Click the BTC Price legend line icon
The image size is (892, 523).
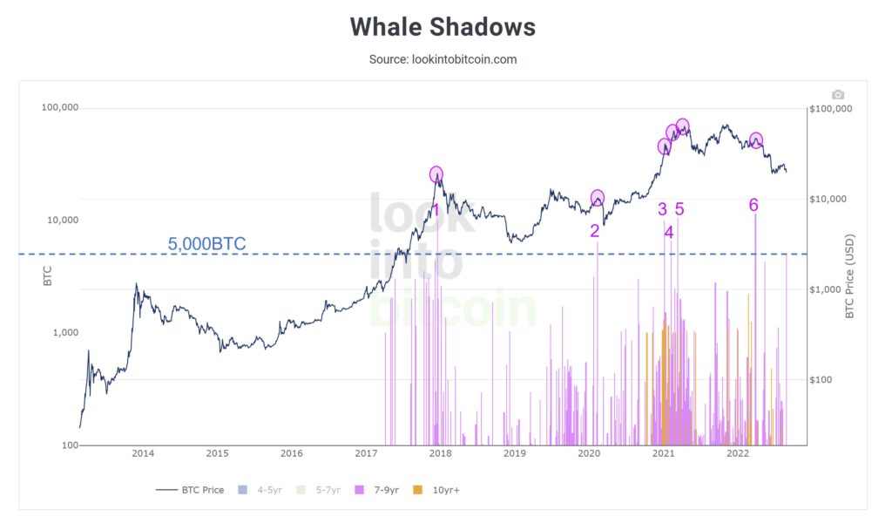click(x=166, y=490)
